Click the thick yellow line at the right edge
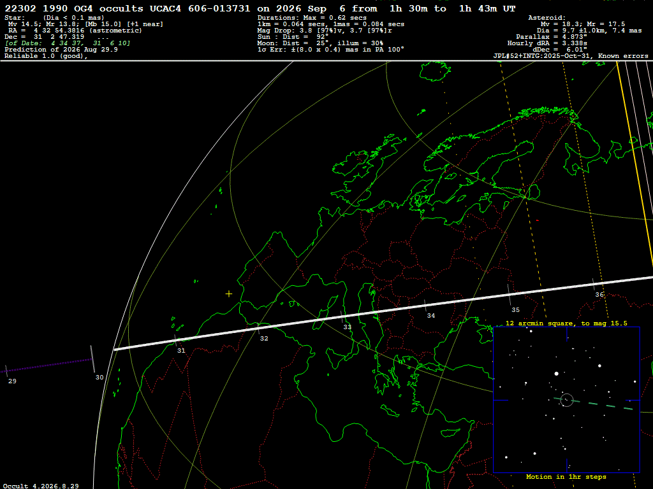 click(635, 166)
